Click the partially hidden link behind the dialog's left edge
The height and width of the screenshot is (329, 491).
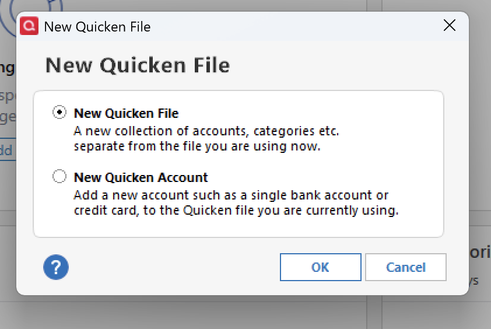click(x=6, y=150)
